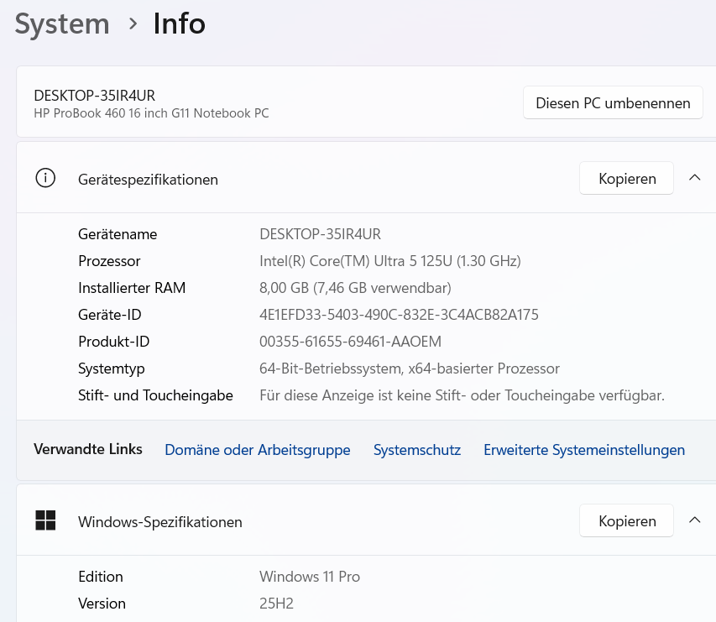The image size is (716, 622).
Task: Select the 8,00 GB (7,46 GB verwendbar) value
Action: 355,288
